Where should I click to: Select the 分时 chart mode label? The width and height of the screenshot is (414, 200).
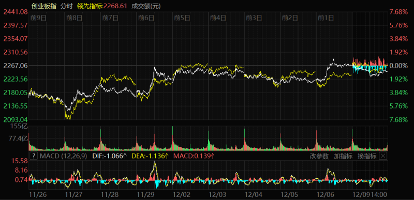click(66, 6)
